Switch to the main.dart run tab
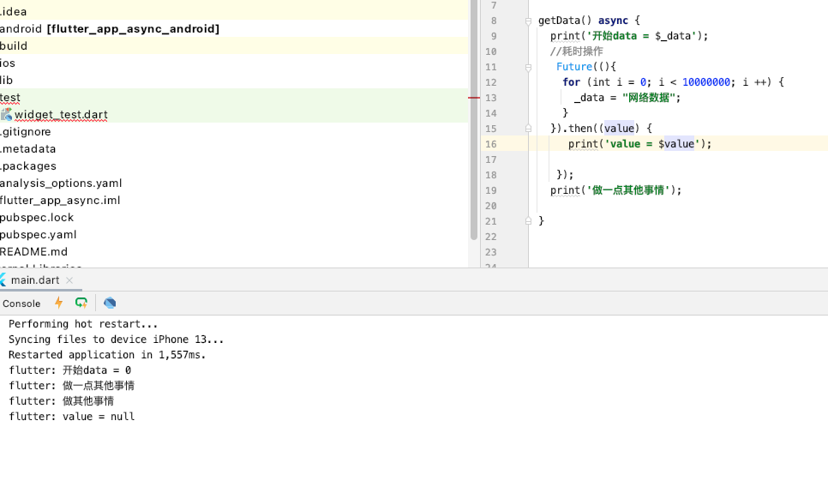The image size is (828, 493). (x=35, y=280)
